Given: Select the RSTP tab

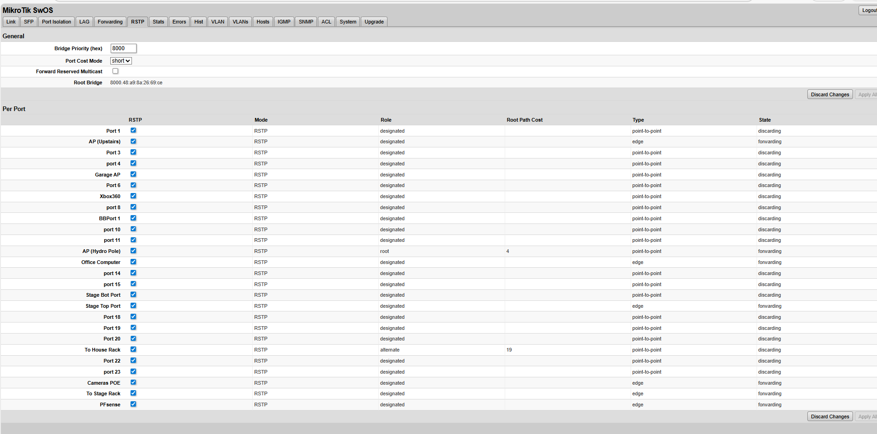Looking at the screenshot, I should point(137,22).
